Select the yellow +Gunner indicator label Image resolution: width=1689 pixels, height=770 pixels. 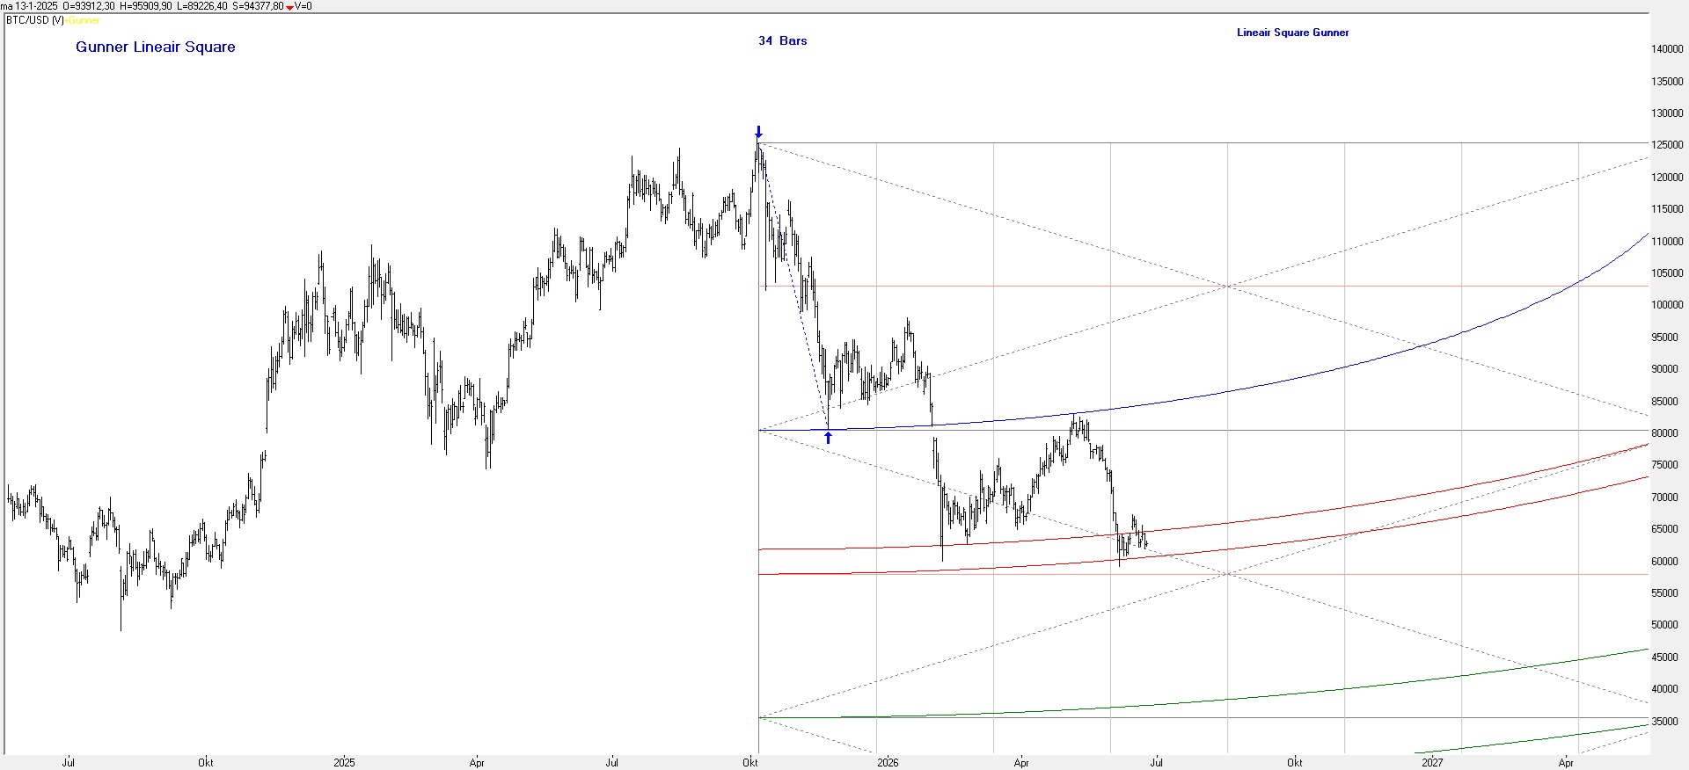click(x=83, y=20)
